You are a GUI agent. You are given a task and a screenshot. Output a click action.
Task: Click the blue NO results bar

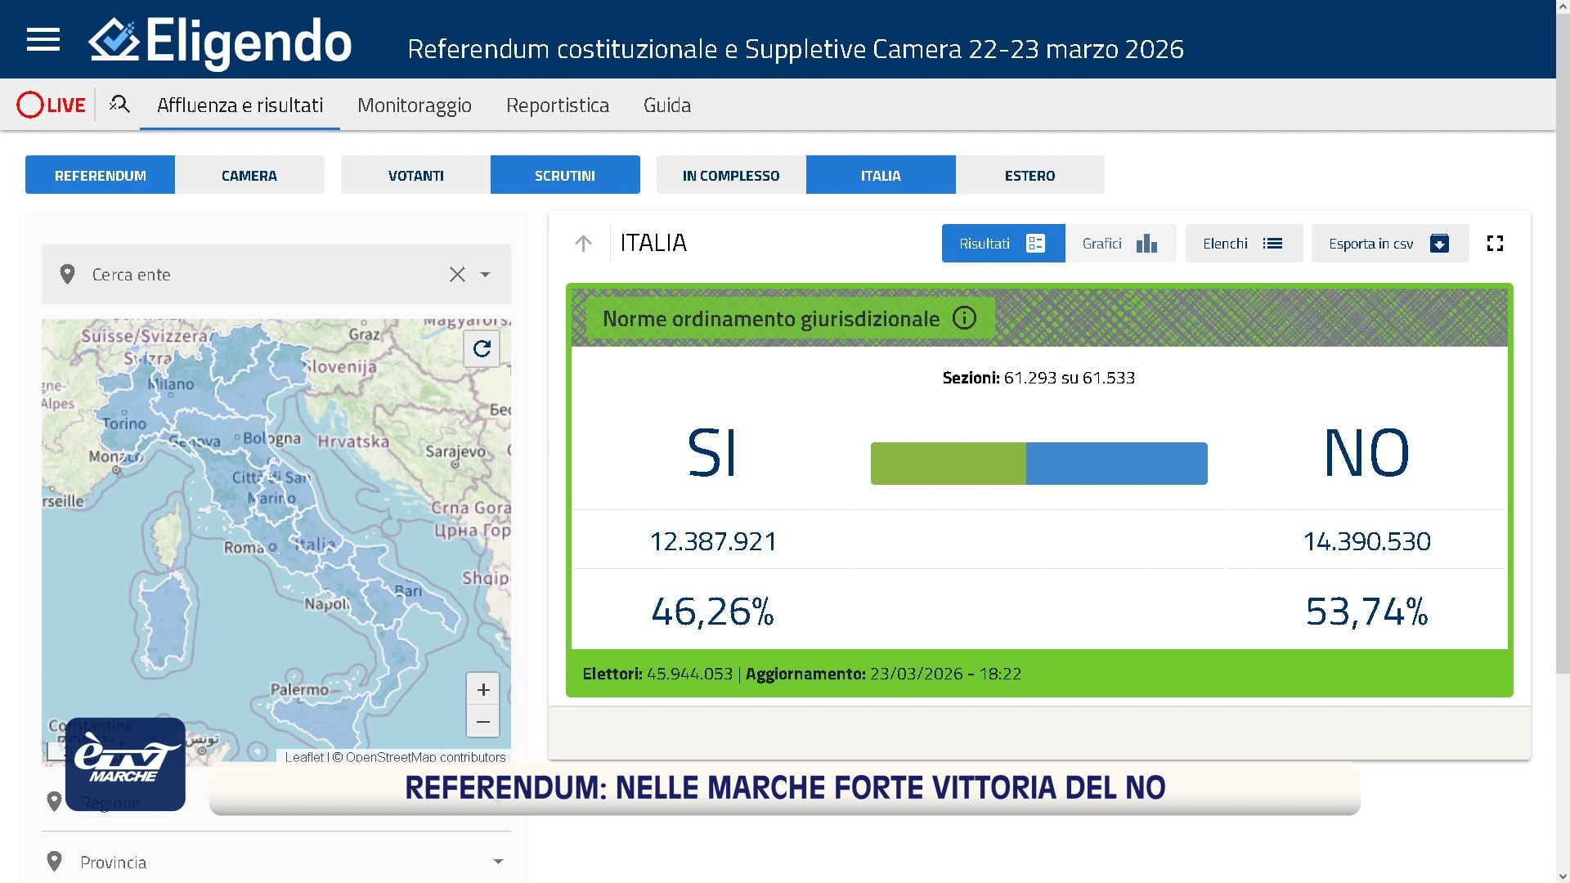click(1116, 464)
